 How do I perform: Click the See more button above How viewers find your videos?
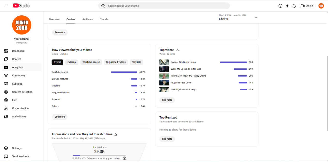pyautogui.click(x=60, y=32)
